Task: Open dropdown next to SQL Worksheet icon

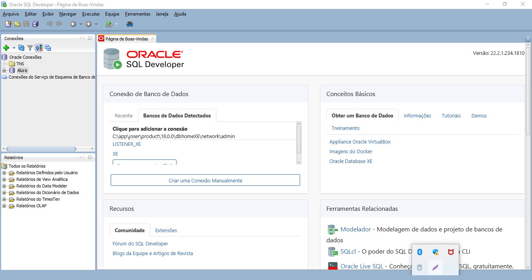Action: pyautogui.click(x=117, y=24)
